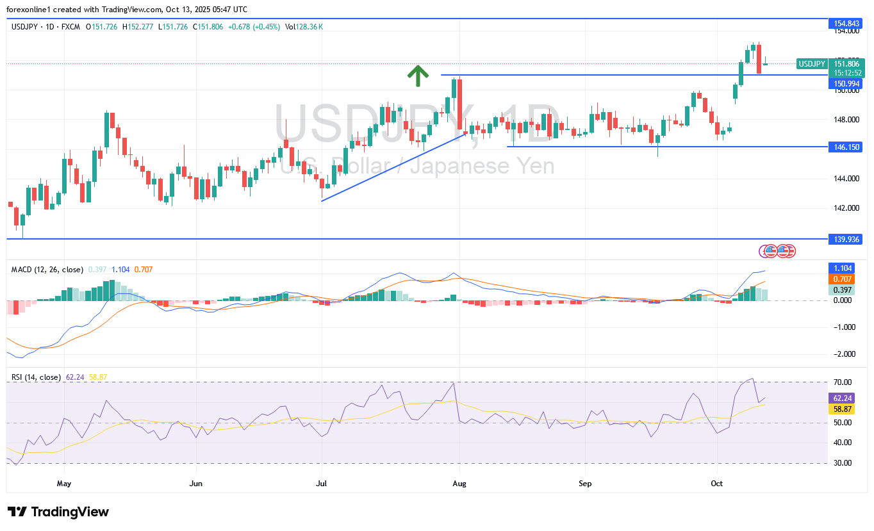
Task: Click the 150.994 resistance line price label
Action: [x=846, y=83]
